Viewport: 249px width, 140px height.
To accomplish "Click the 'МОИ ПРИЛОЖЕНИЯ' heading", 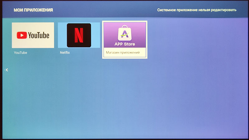I will tap(33, 10).
